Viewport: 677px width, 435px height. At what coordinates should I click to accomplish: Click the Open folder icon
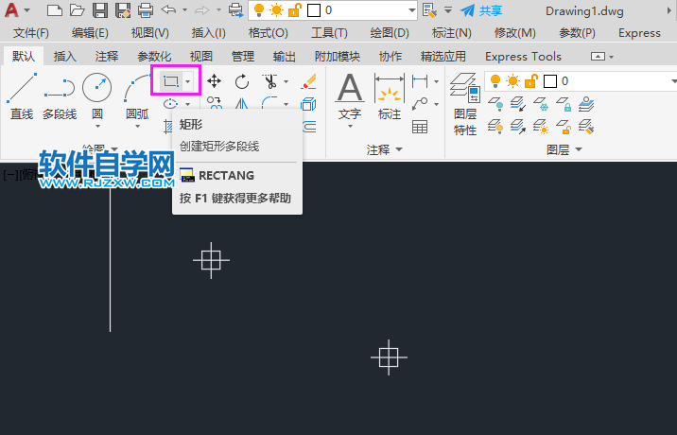coord(77,10)
